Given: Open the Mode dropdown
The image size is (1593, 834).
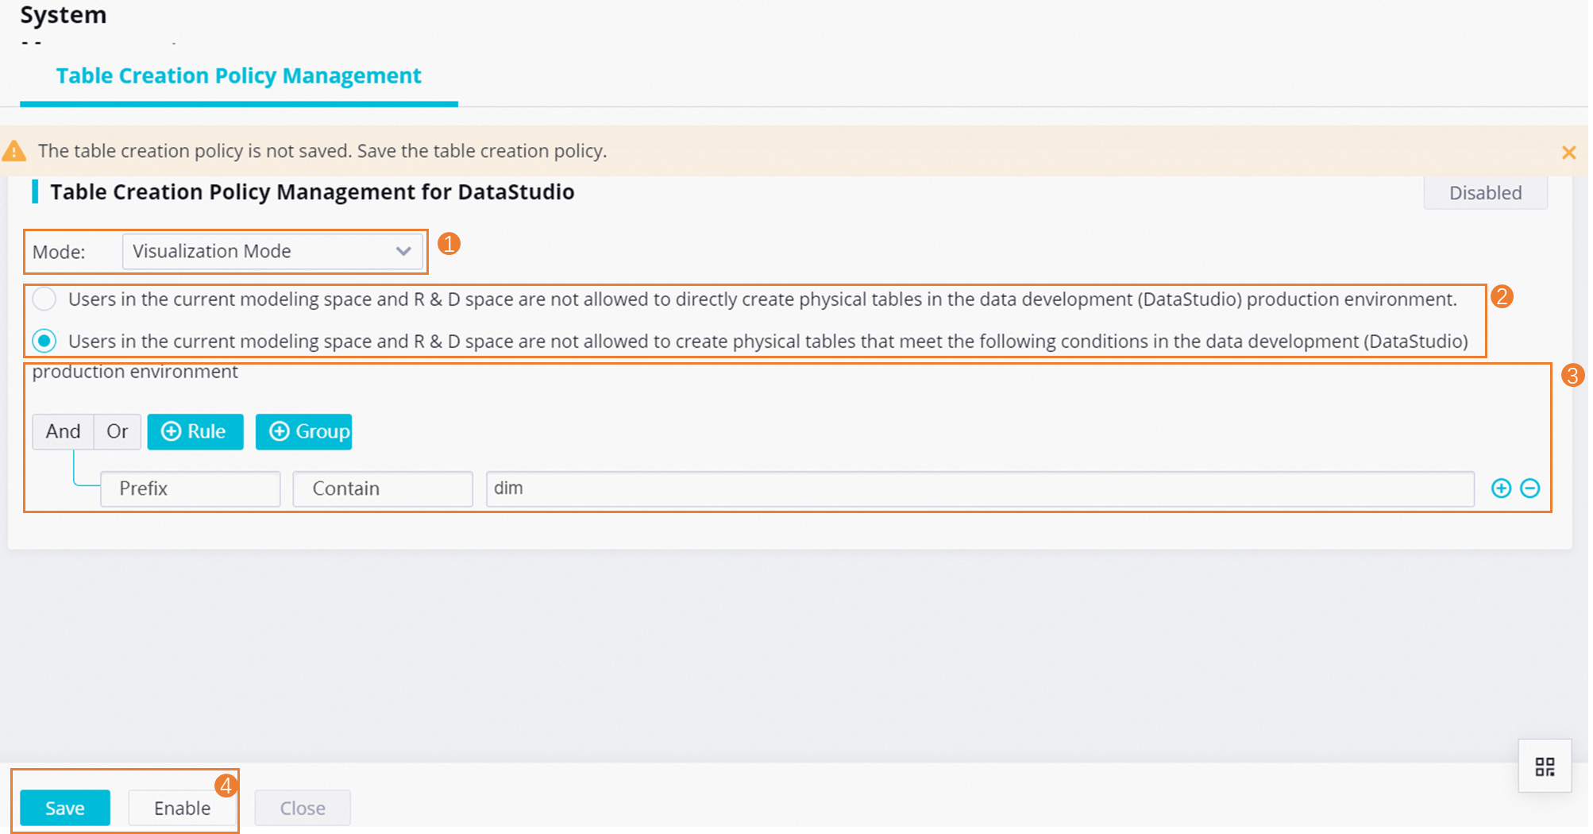Looking at the screenshot, I should point(272,252).
